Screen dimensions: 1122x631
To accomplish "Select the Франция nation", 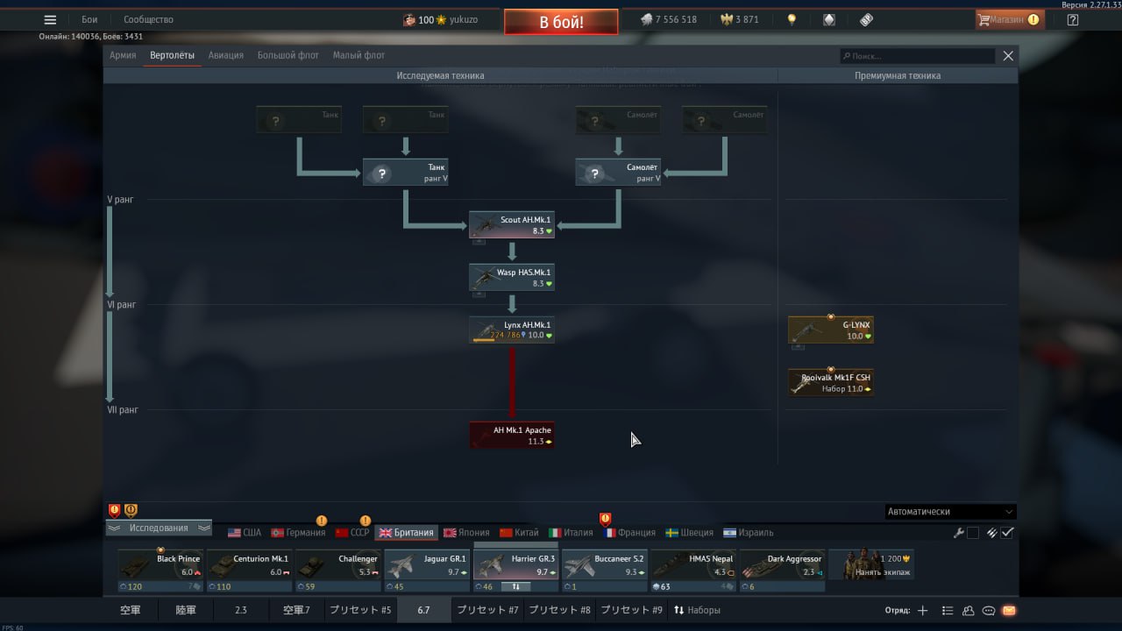I will 629,532.
